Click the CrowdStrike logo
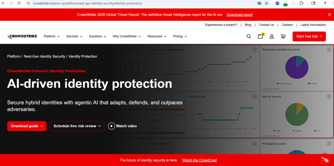Viewport: 334px width, 166px height. (22, 36)
